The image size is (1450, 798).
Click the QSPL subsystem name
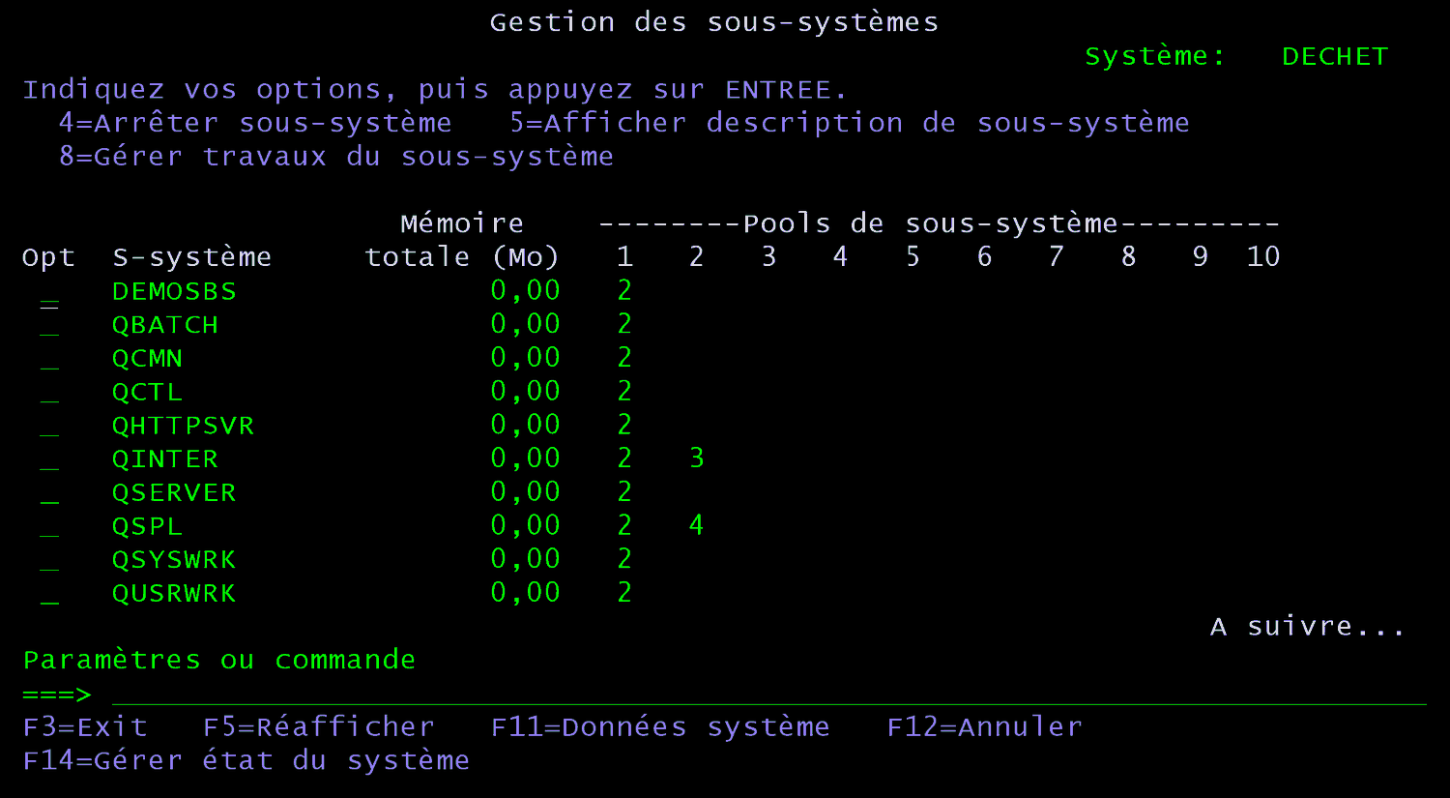coord(147,526)
